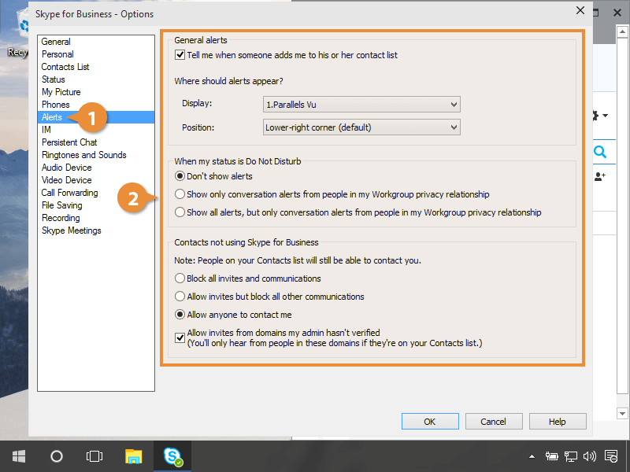Expand the Position dropdown for alerts
The image size is (630, 472).
click(361, 127)
